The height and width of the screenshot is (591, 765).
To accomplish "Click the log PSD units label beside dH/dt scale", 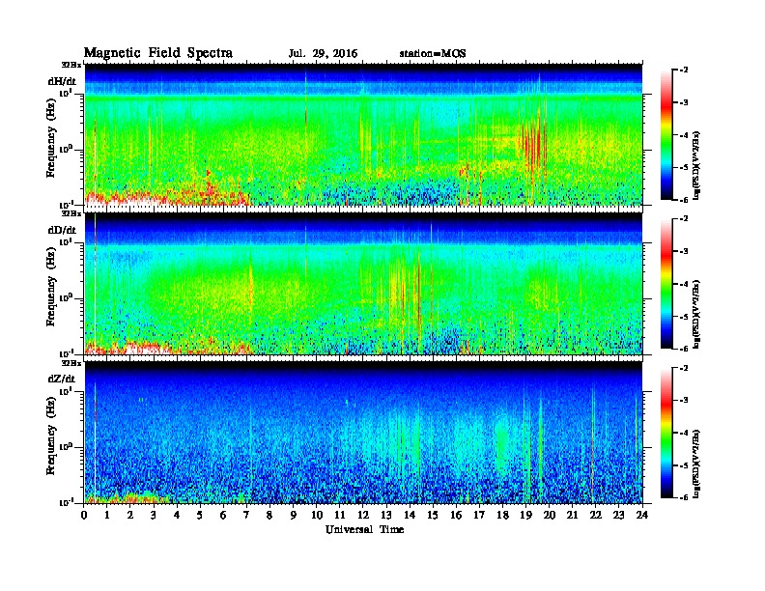I will click(696, 165).
